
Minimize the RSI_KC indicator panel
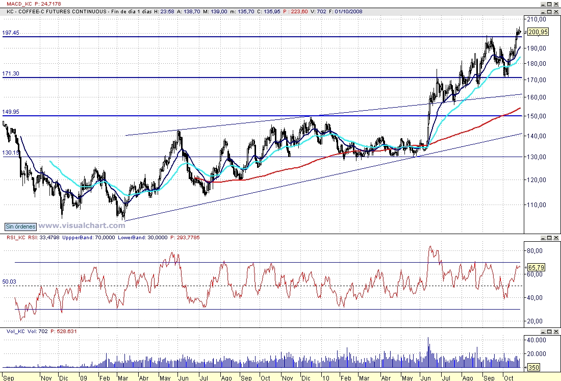(543, 238)
